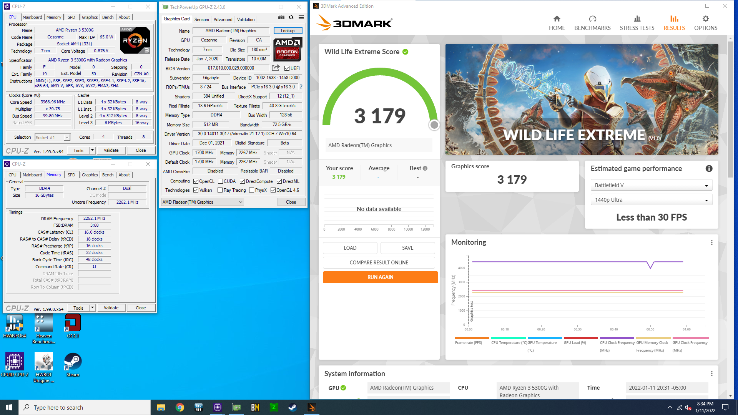Switch to the Bench tab in top CPU-Z
Image resolution: width=738 pixels, height=415 pixels.
(108, 17)
